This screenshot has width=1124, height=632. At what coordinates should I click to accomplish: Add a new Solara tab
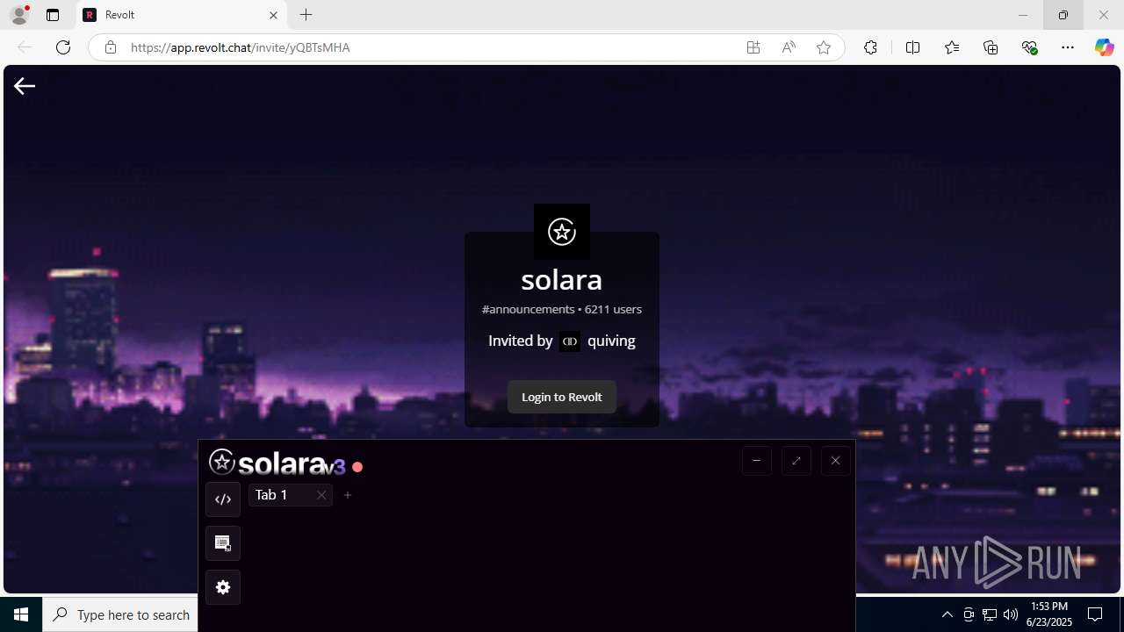[x=348, y=495]
